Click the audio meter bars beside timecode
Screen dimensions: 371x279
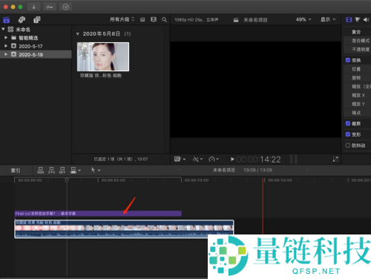coord(294,160)
